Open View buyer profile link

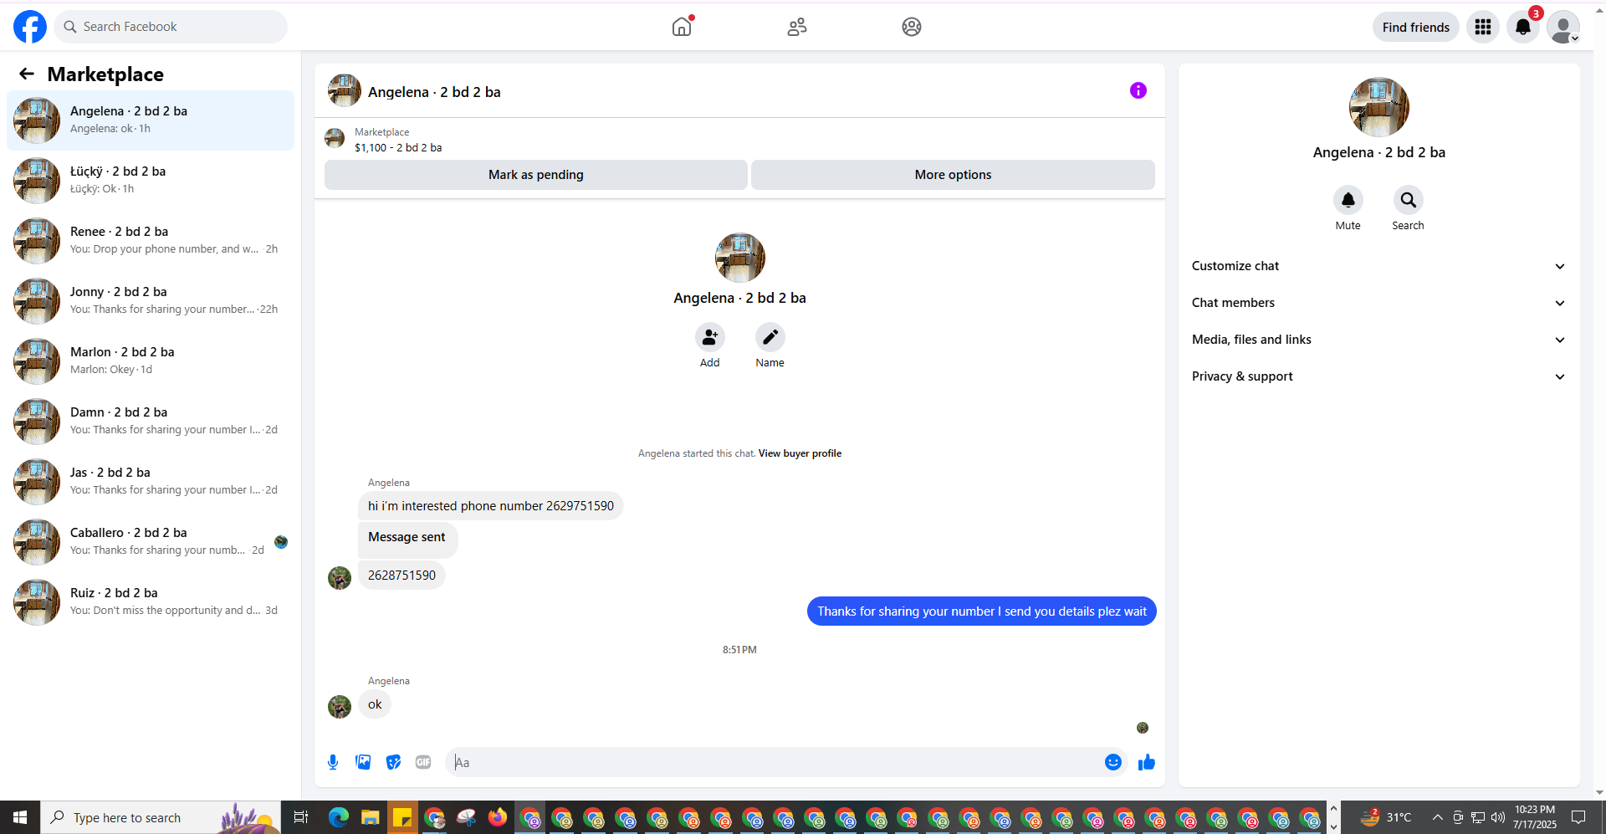800,453
